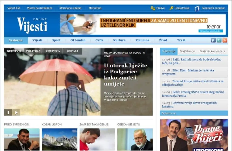Click the Telenor Klik banner ad

click(x=143, y=24)
